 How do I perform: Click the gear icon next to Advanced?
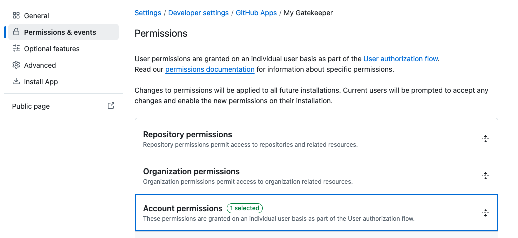(16, 65)
